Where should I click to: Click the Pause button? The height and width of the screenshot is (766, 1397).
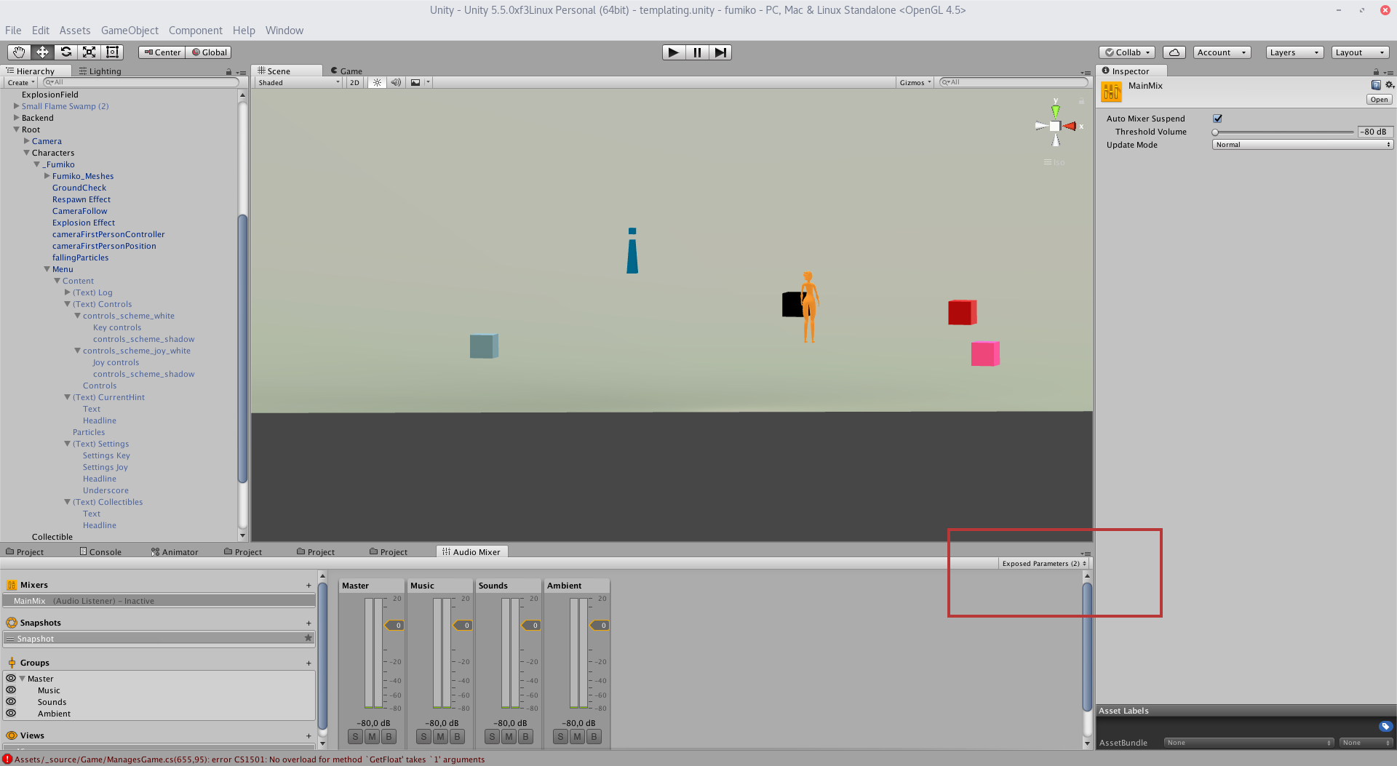coord(696,52)
